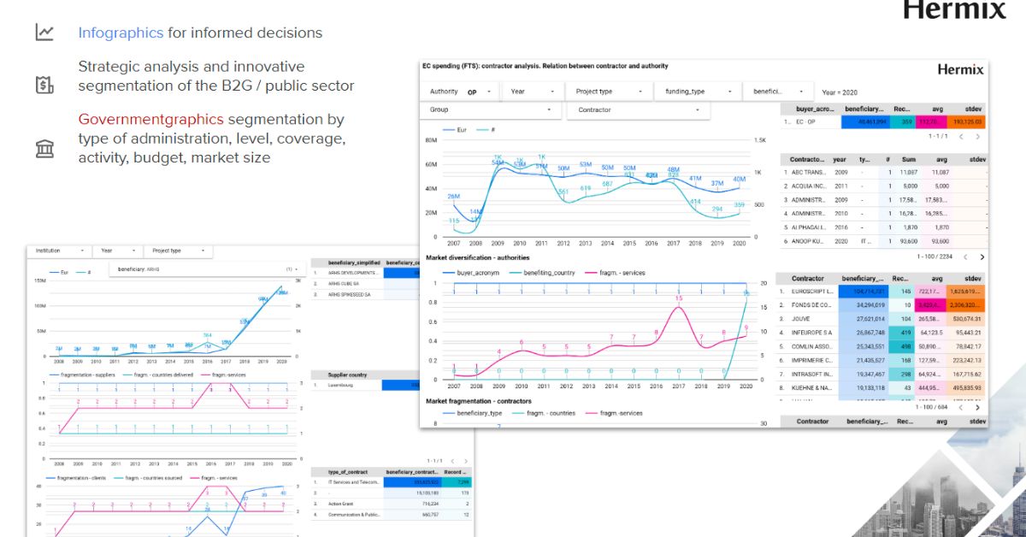Click the Governmentgraphics link text
The image size is (1026, 537).
[150, 119]
